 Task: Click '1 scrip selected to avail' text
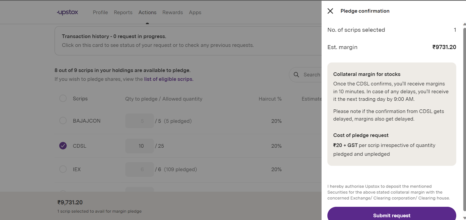[99, 211]
